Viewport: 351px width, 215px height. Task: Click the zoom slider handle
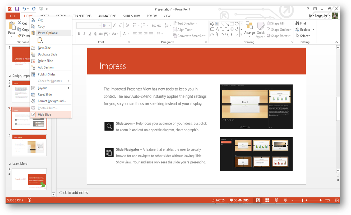pyautogui.click(x=303, y=200)
